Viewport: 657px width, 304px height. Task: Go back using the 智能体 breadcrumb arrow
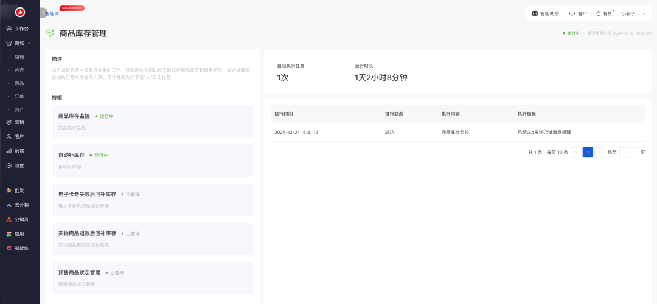44,13
